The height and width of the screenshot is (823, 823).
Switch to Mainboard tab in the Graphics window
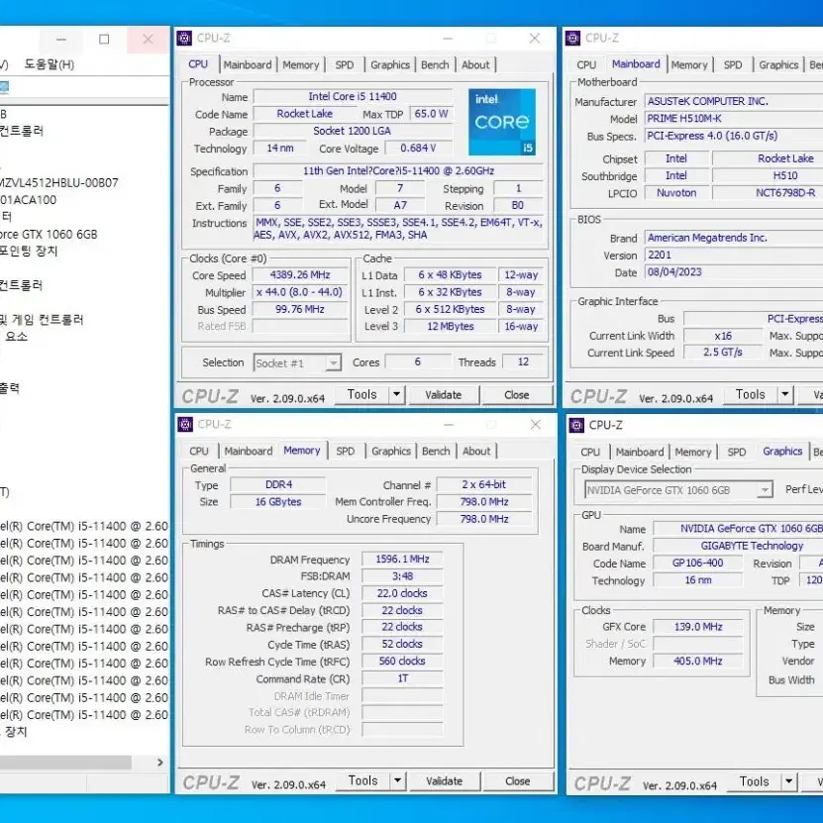640,453
